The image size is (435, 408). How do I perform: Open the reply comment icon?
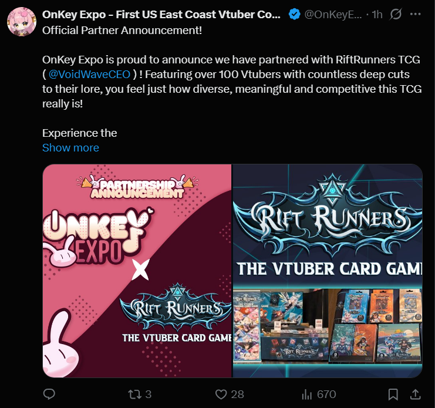49,394
